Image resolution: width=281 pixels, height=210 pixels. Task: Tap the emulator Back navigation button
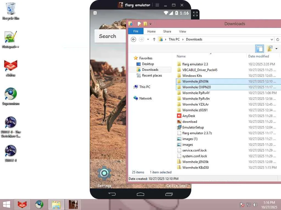[112, 194]
